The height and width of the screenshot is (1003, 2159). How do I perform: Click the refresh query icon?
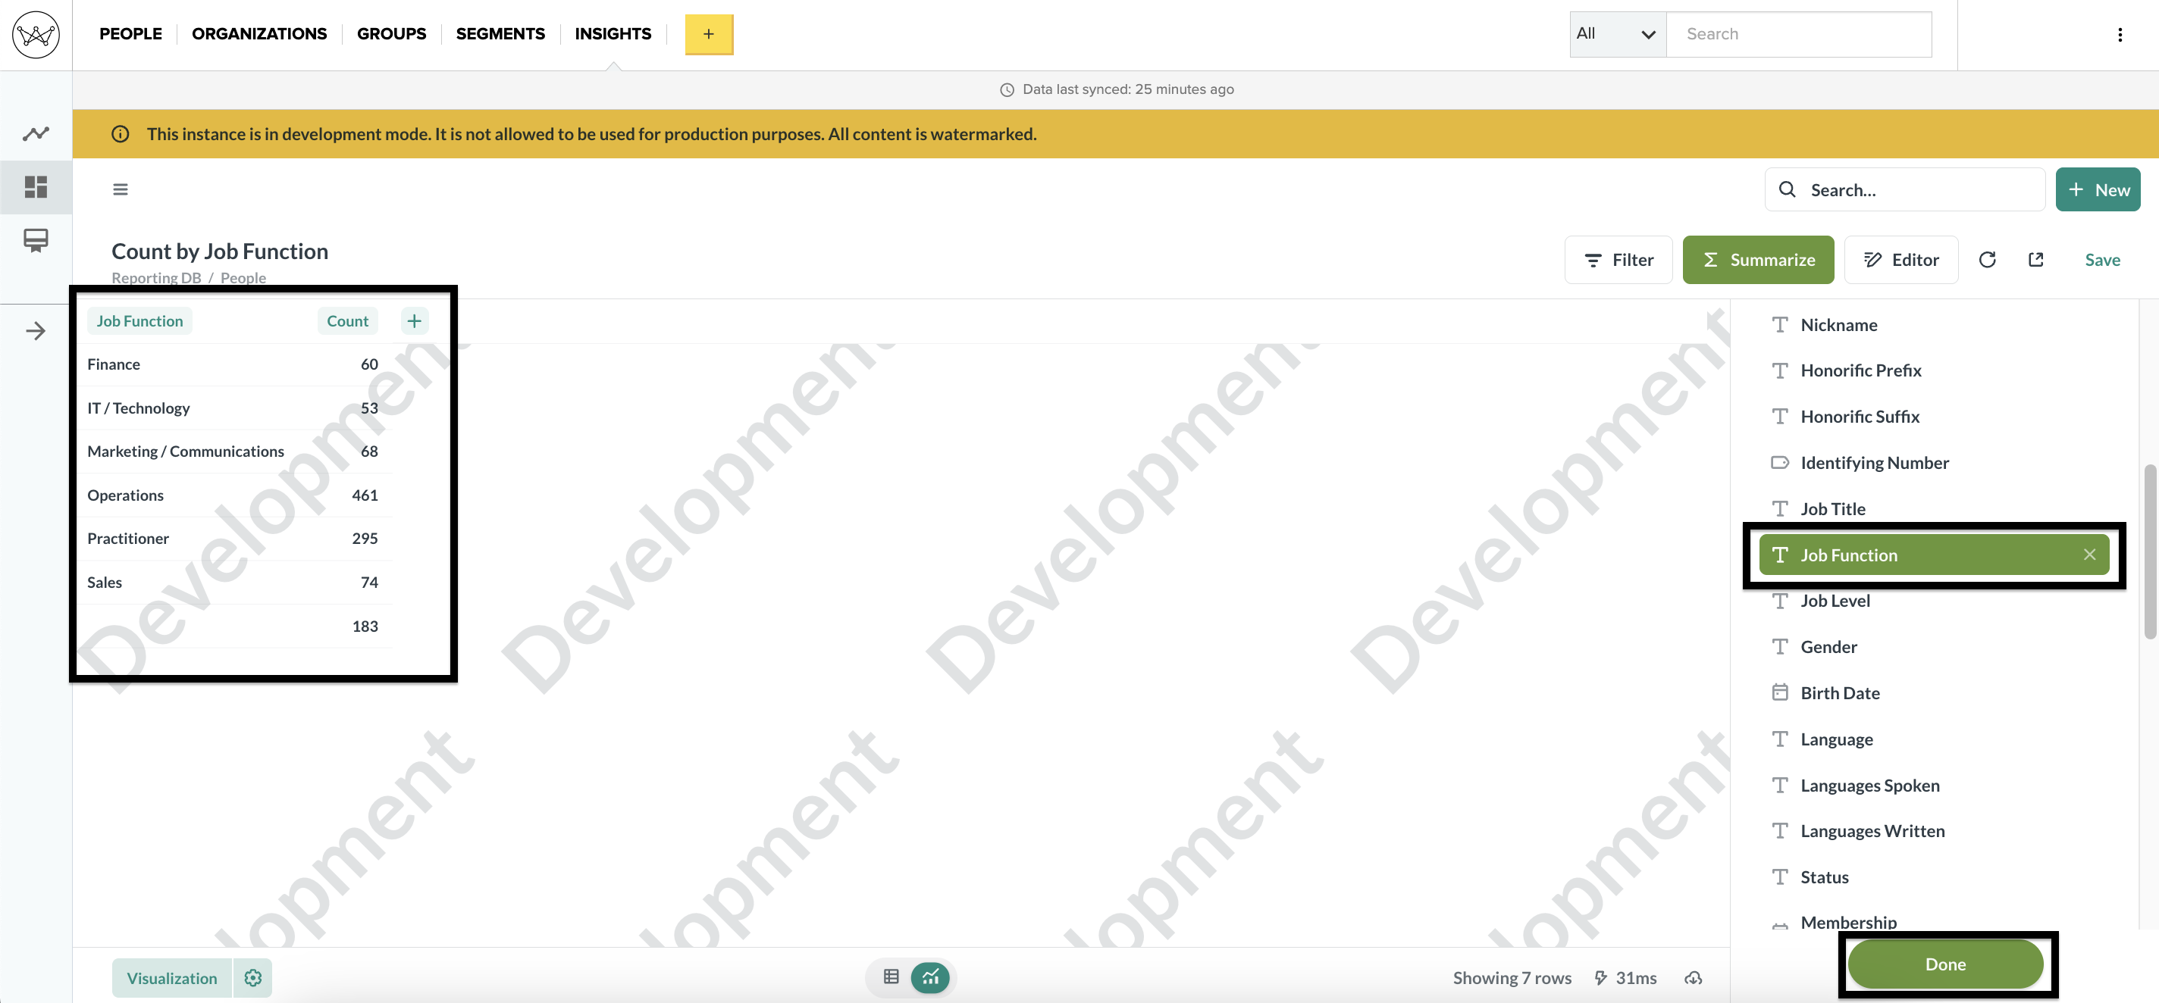point(1987,260)
